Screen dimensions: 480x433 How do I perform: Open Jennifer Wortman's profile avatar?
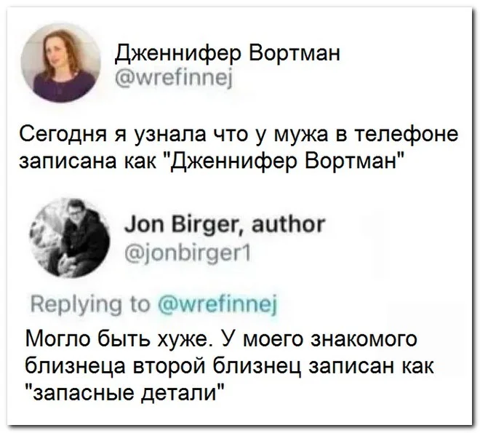[x=60, y=63]
